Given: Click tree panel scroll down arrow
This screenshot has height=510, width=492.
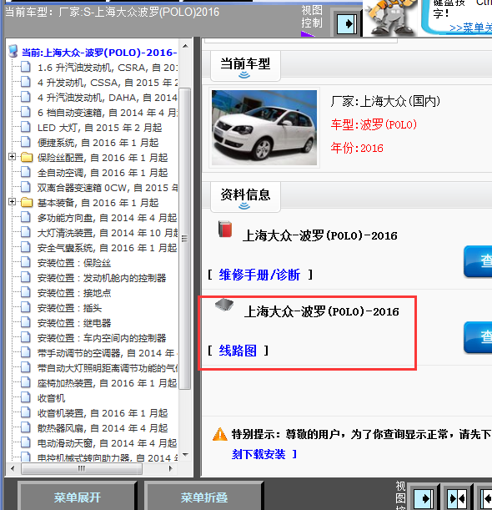Looking at the screenshot, I should pyautogui.click(x=185, y=455).
